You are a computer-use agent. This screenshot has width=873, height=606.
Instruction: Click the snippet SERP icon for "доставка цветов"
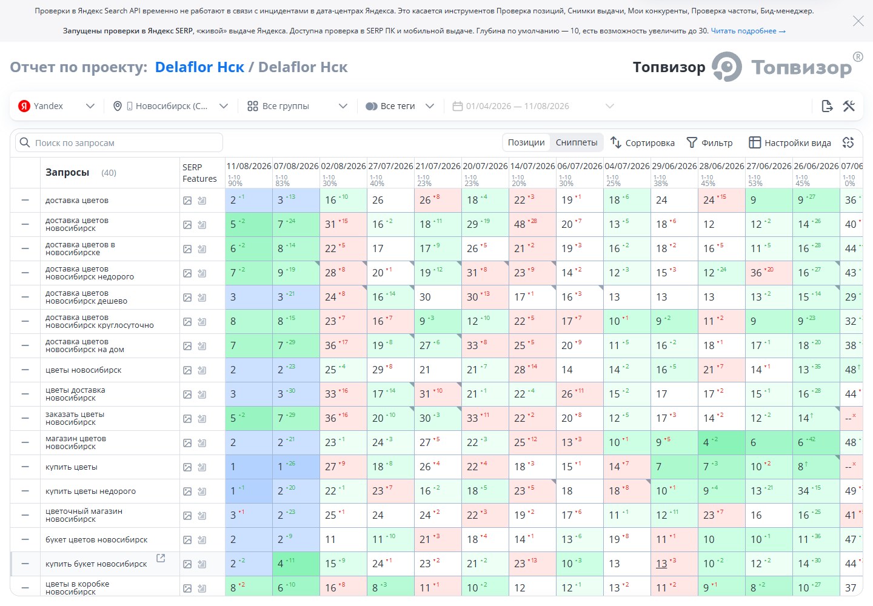tap(202, 201)
